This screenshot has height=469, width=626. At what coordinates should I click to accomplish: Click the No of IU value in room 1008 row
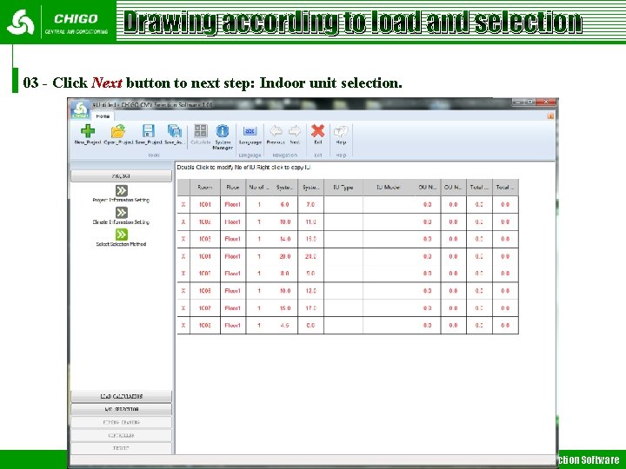coord(259,326)
